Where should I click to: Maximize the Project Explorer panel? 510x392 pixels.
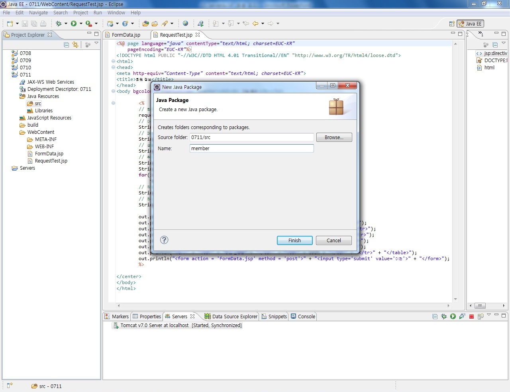pyautogui.click(x=96, y=34)
